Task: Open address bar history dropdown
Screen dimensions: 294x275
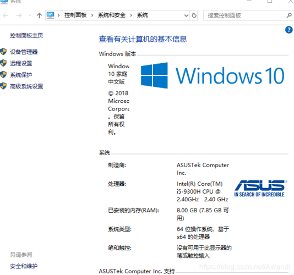Action: click(x=186, y=15)
